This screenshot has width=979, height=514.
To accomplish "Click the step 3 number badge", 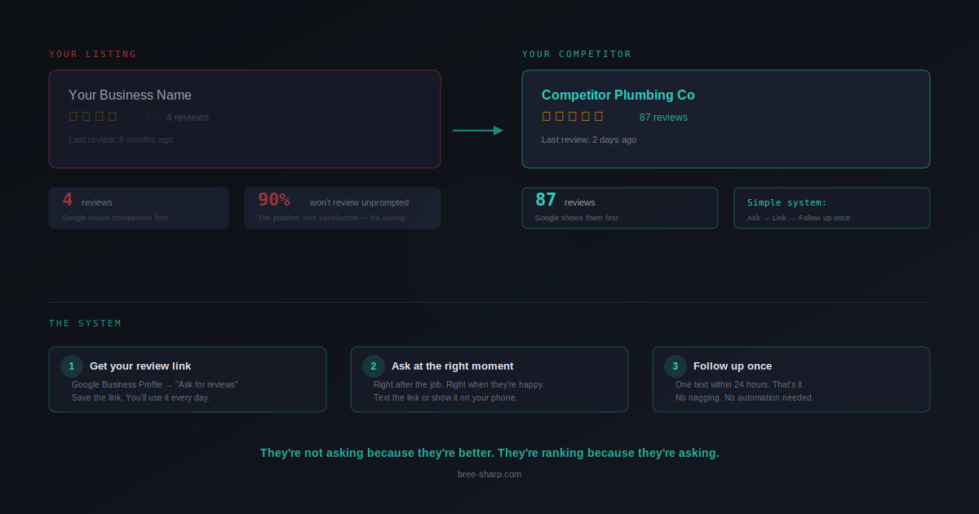I will [x=676, y=366].
